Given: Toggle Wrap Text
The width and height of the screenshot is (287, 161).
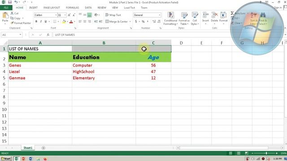Looking at the screenshot, I should point(113,15).
